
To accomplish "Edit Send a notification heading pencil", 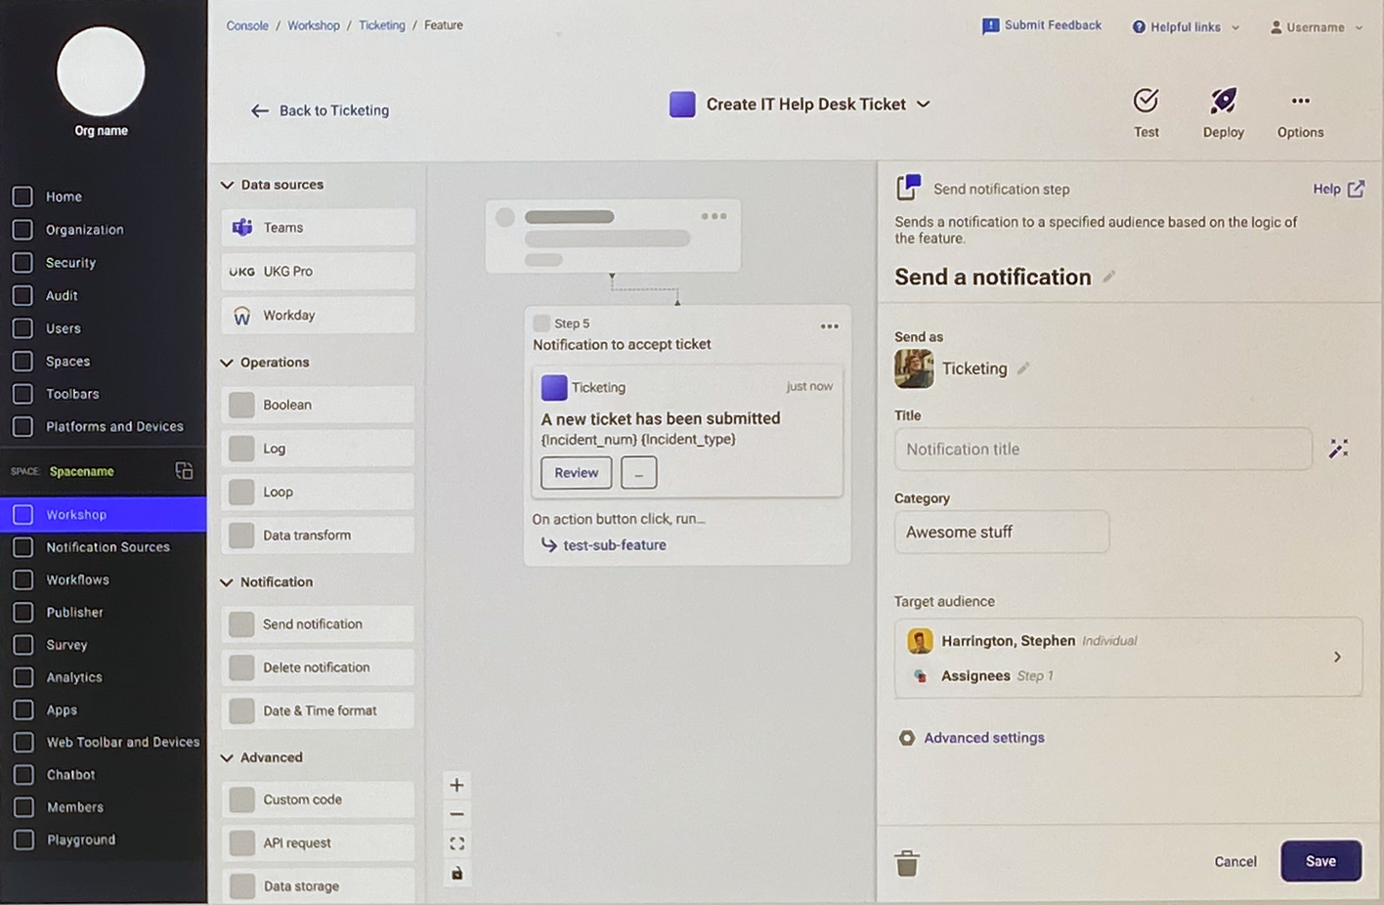I will pyautogui.click(x=1108, y=278).
